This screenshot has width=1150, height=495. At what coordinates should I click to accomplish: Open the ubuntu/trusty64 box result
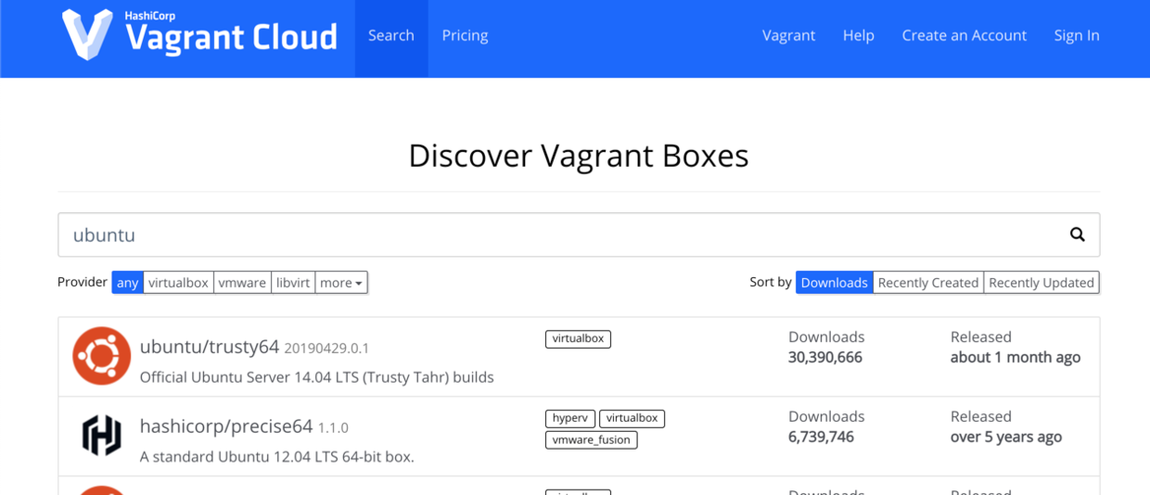click(x=210, y=347)
